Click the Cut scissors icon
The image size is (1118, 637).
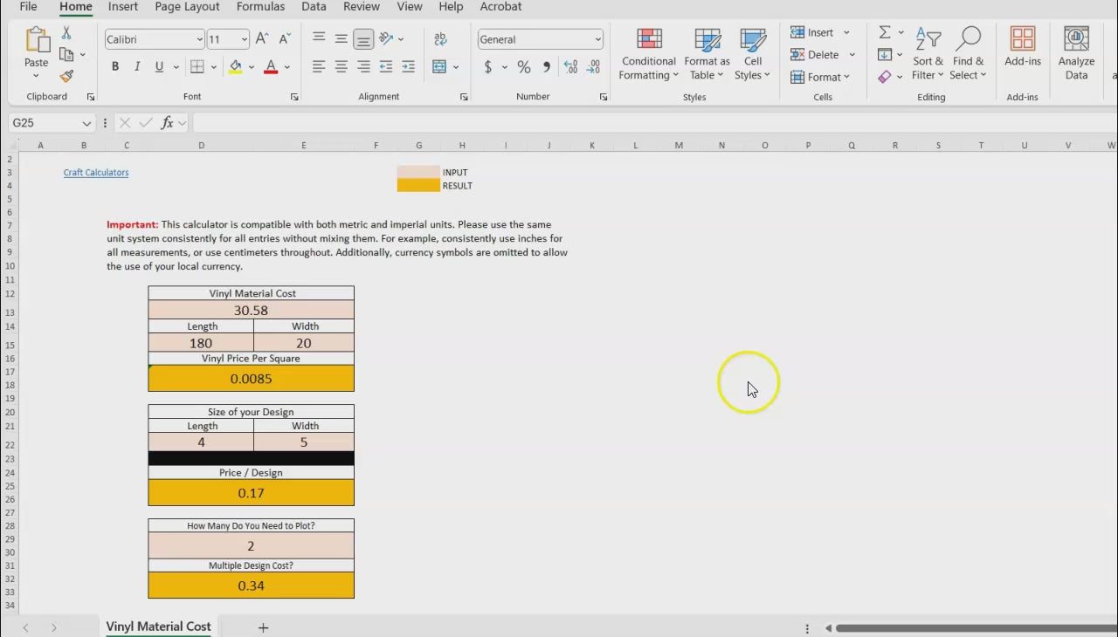coord(66,33)
